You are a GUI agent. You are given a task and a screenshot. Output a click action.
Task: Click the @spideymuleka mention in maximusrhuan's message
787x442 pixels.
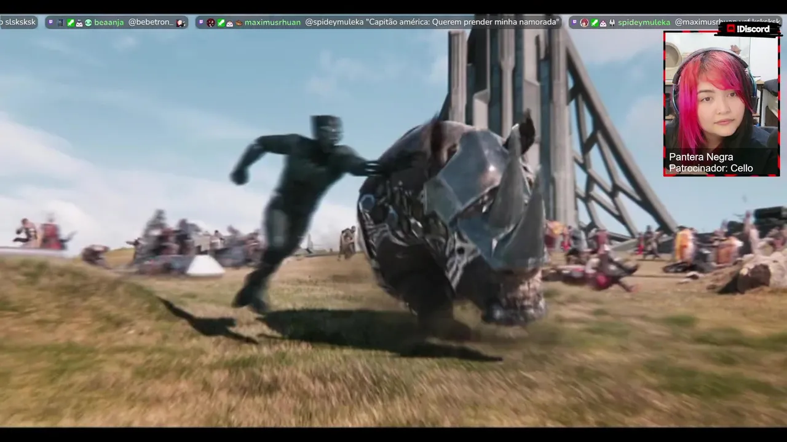[x=334, y=22]
